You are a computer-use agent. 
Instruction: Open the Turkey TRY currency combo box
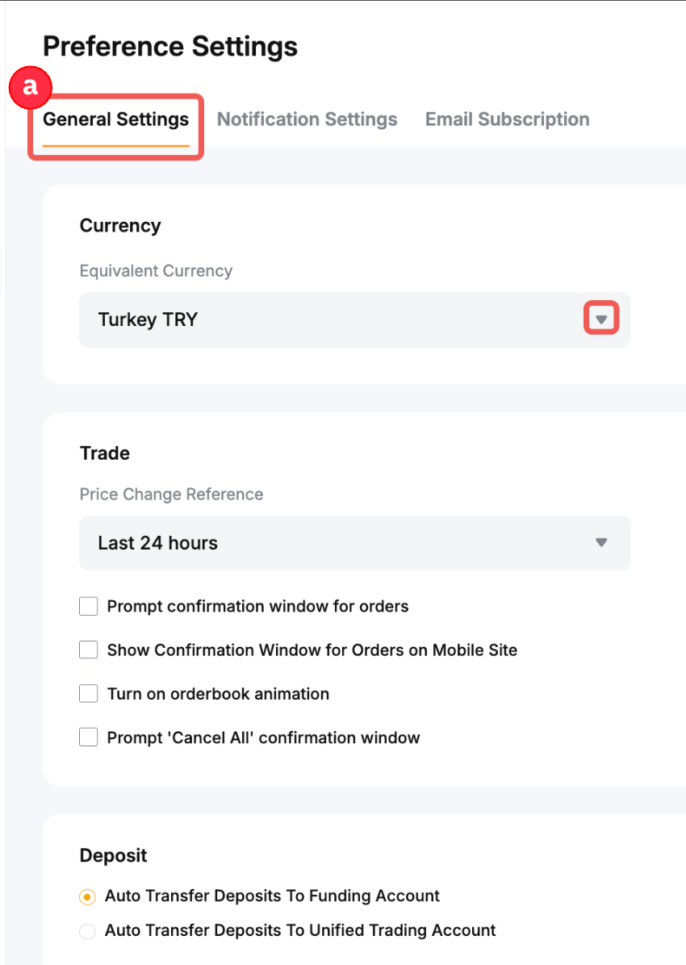click(x=339, y=320)
